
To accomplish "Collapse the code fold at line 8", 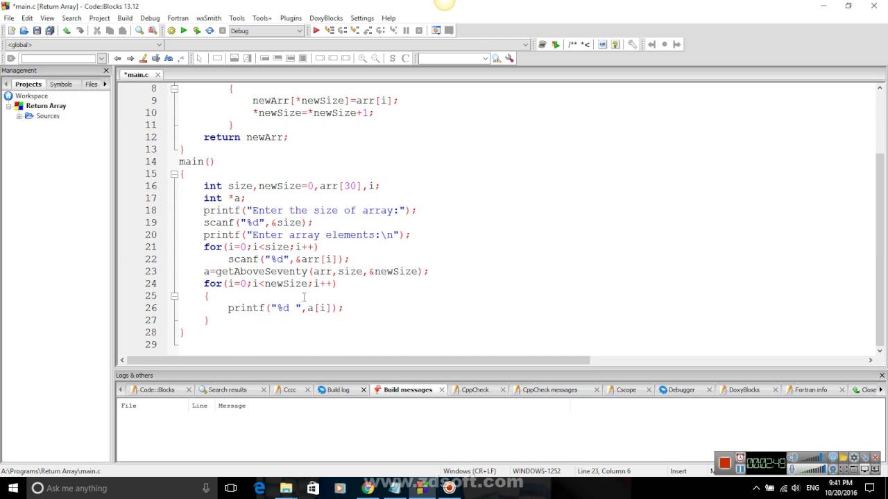I will click(x=174, y=89).
